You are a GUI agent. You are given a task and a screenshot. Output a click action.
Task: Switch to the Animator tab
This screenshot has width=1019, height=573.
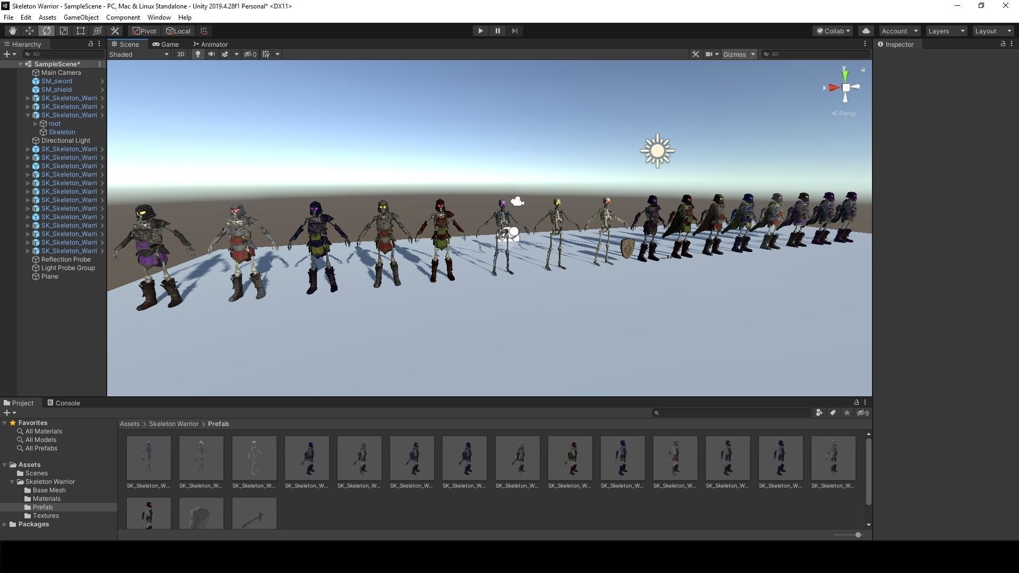(x=210, y=45)
